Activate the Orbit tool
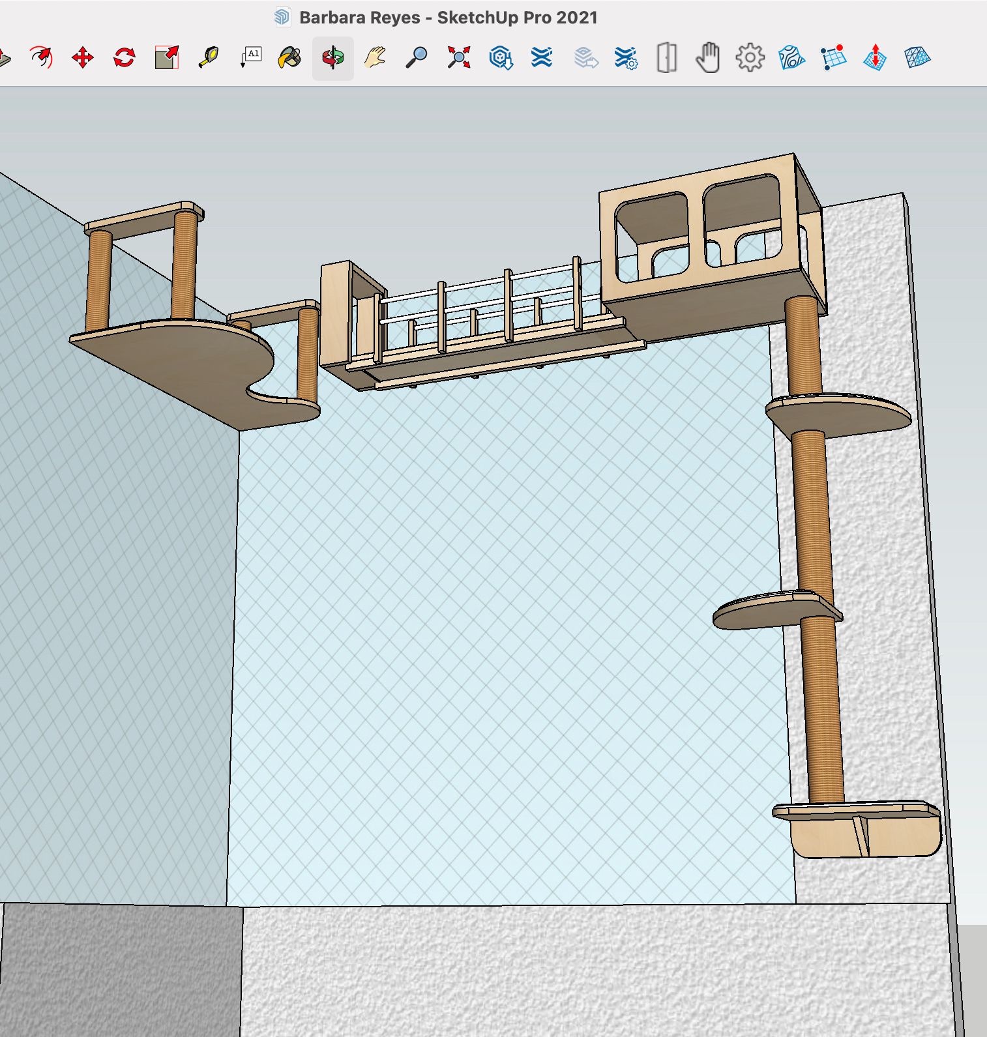This screenshot has height=1037, width=987. (x=332, y=58)
